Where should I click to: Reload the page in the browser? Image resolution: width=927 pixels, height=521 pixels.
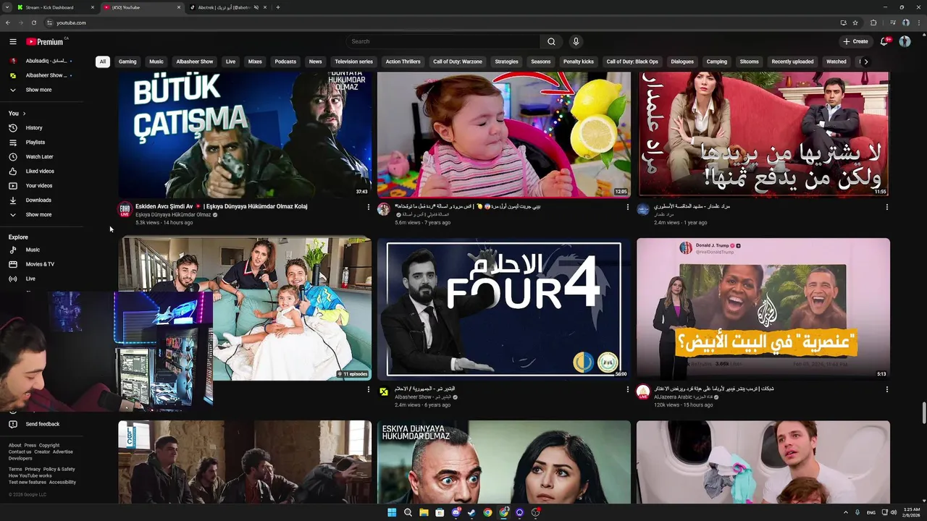pyautogui.click(x=33, y=22)
